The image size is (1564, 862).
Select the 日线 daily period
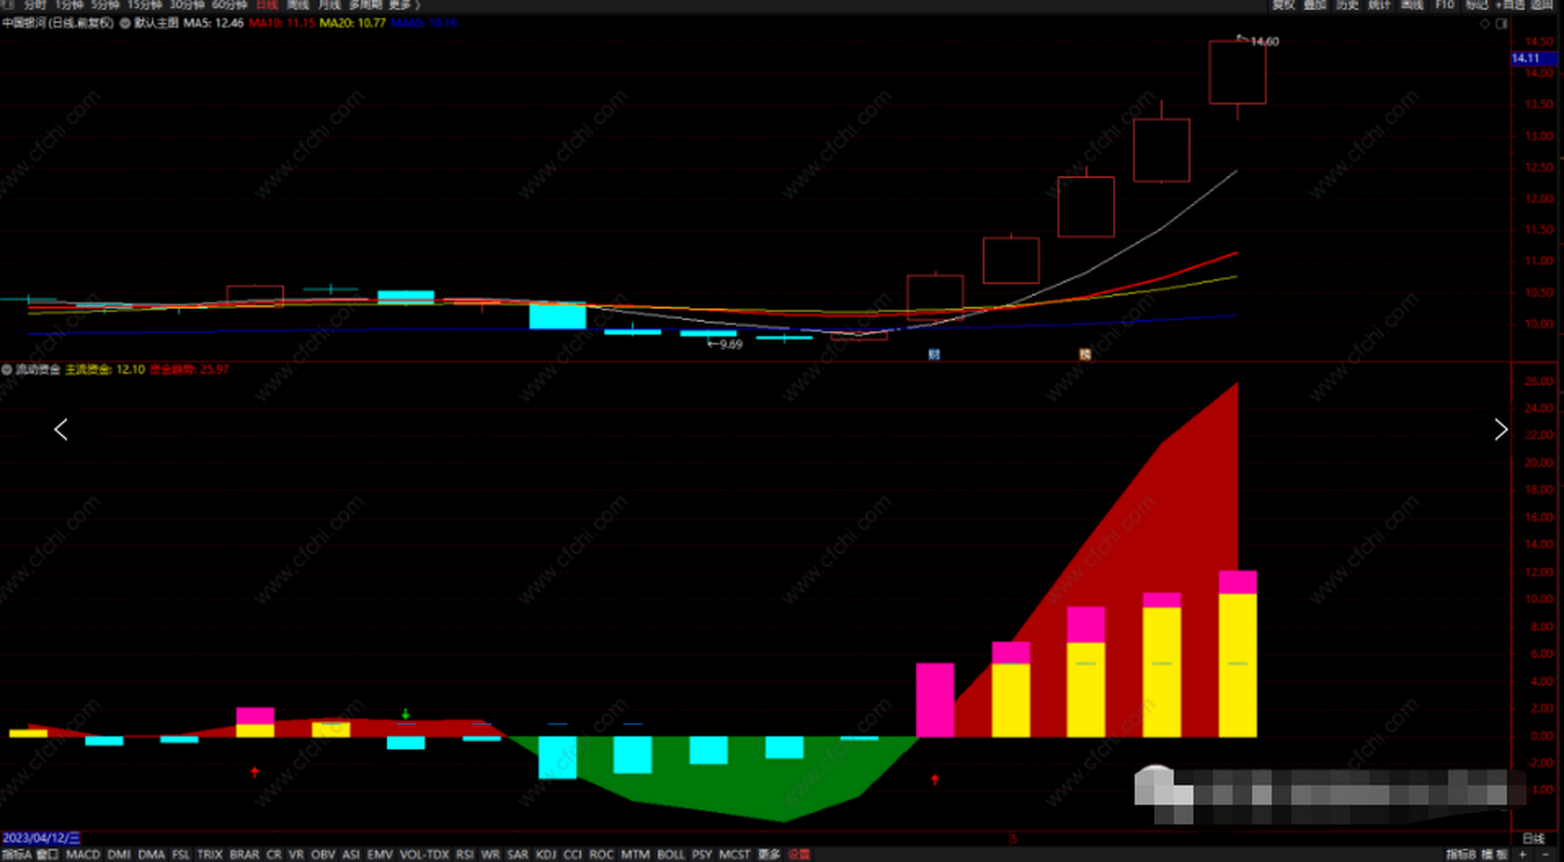[267, 5]
